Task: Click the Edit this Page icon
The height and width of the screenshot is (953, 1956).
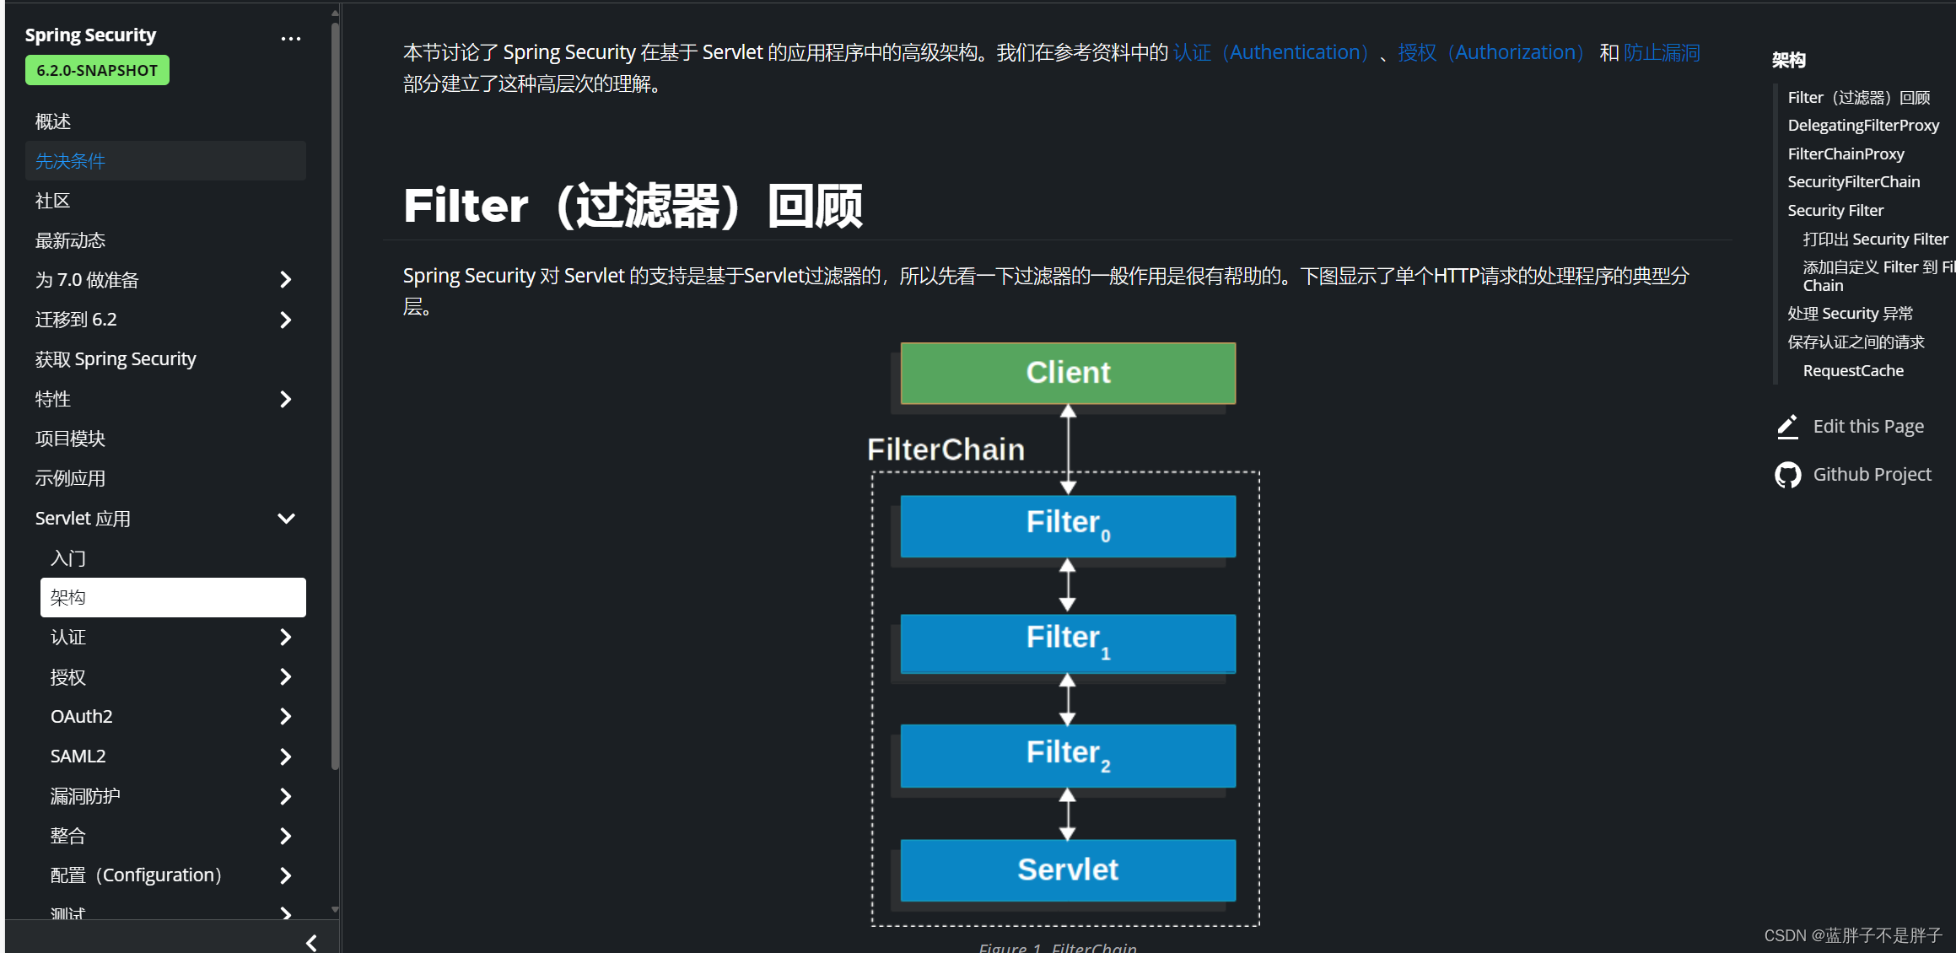Action: click(x=1790, y=427)
